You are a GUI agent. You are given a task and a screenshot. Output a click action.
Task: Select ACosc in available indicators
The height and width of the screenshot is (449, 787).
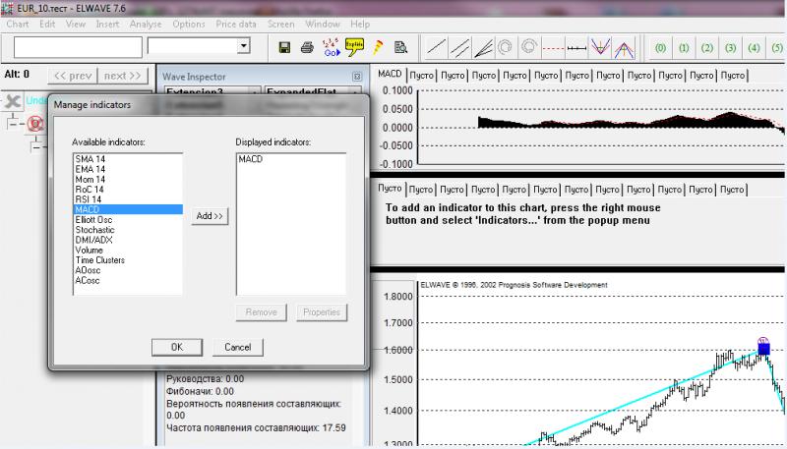(128, 281)
